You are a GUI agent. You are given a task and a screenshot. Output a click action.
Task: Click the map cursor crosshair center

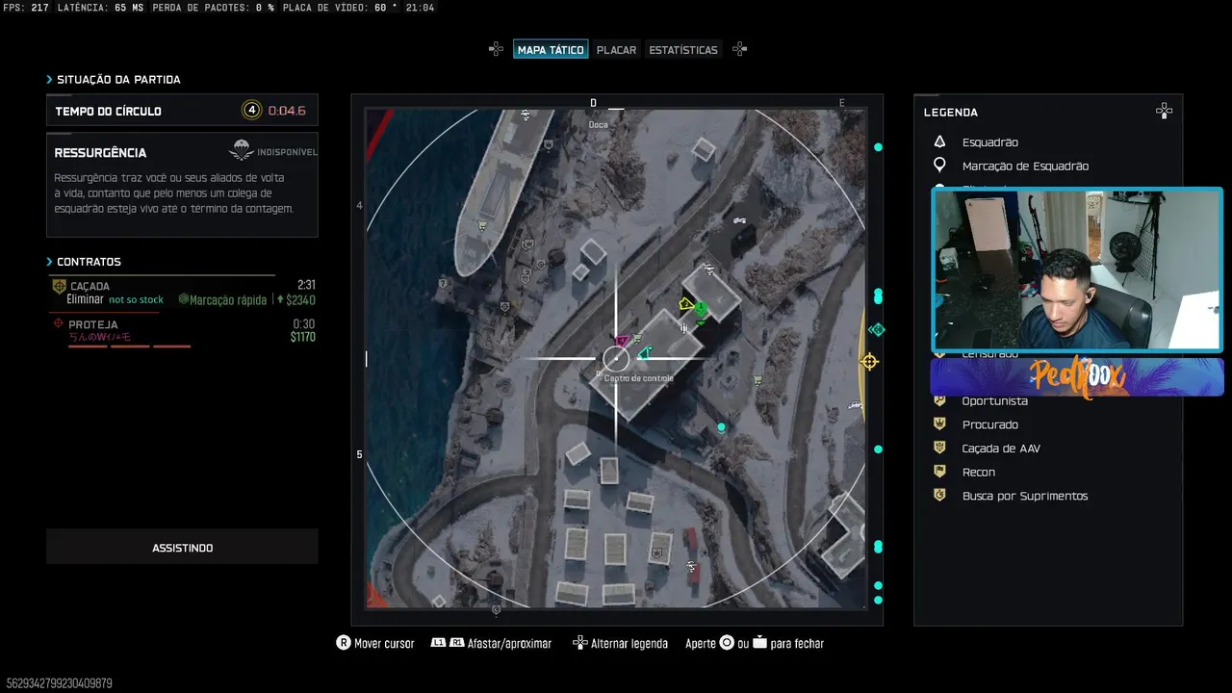pyautogui.click(x=616, y=359)
